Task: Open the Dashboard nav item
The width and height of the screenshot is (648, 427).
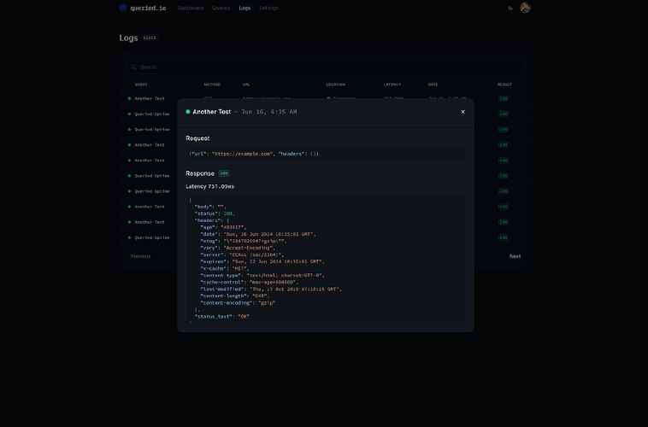Action: 191,8
